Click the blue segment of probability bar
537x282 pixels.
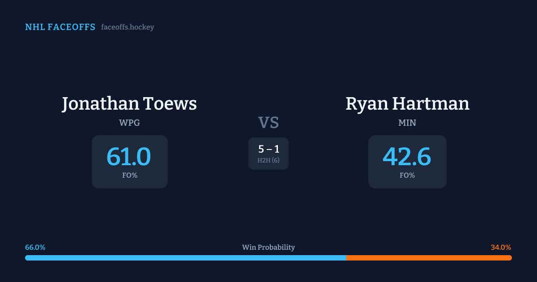coord(185,258)
